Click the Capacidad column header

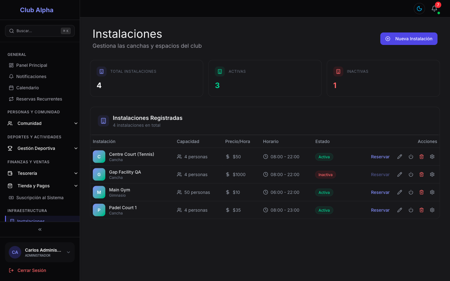(x=188, y=141)
